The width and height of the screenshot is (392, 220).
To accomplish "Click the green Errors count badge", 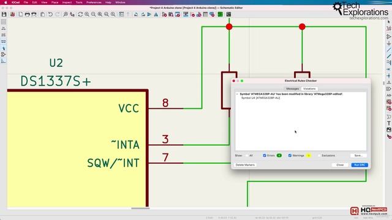I will (x=279, y=156).
